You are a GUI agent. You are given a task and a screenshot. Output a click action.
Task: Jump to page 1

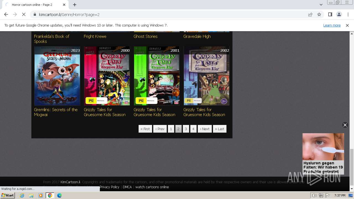click(171, 129)
